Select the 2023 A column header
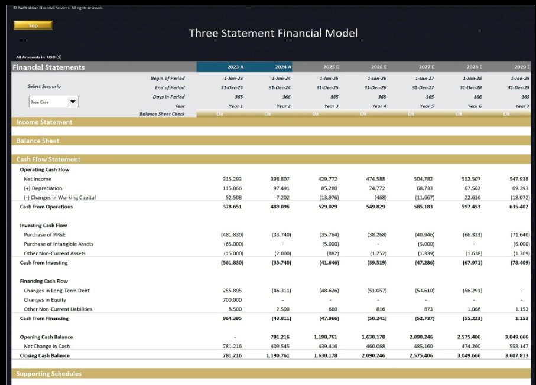The width and height of the screenshot is (536, 385). (x=235, y=67)
